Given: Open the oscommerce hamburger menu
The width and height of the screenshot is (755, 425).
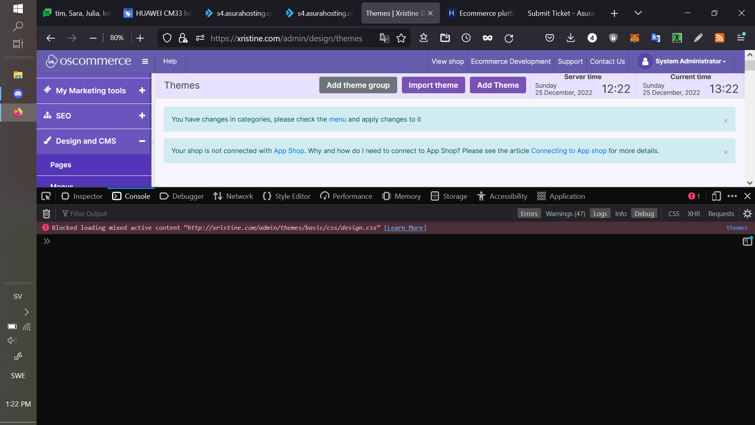Looking at the screenshot, I should click(x=145, y=61).
